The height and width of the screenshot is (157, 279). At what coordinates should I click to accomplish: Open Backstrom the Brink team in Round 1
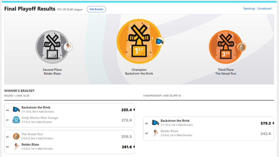click(x=36, y=107)
